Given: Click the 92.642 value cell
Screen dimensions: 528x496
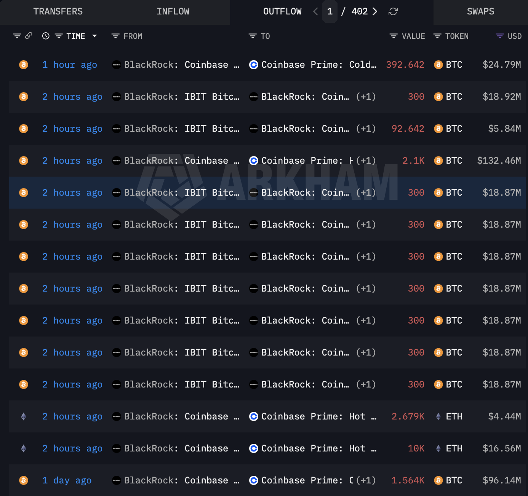Looking at the screenshot, I should pyautogui.click(x=408, y=129).
